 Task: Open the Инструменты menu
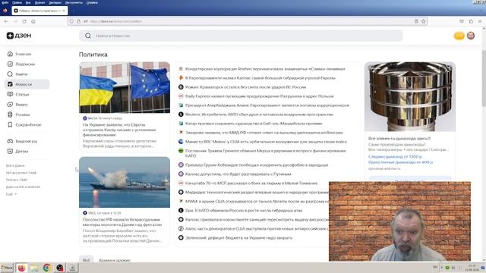(x=74, y=2)
